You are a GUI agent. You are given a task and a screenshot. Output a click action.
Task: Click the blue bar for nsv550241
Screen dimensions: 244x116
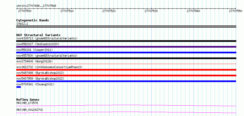[126, 53]
